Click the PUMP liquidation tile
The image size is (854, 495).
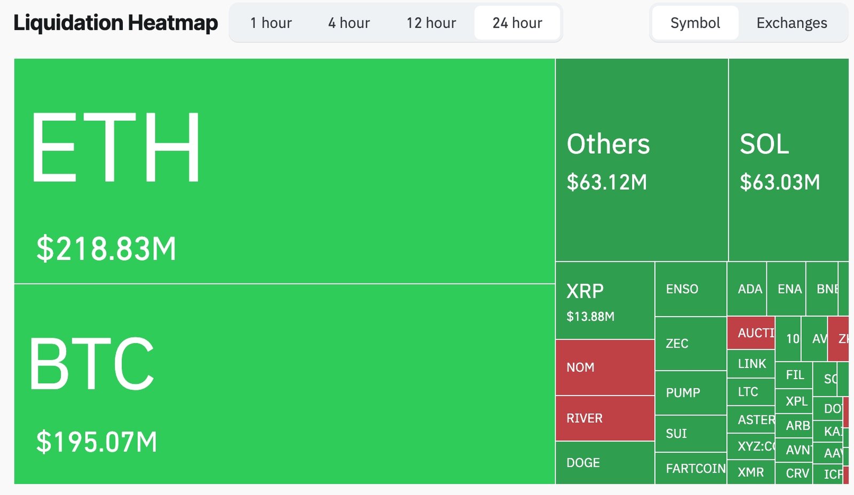(690, 392)
